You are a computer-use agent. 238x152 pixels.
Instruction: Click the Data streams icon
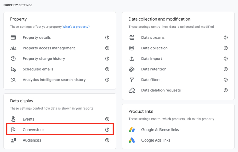tap(132, 38)
